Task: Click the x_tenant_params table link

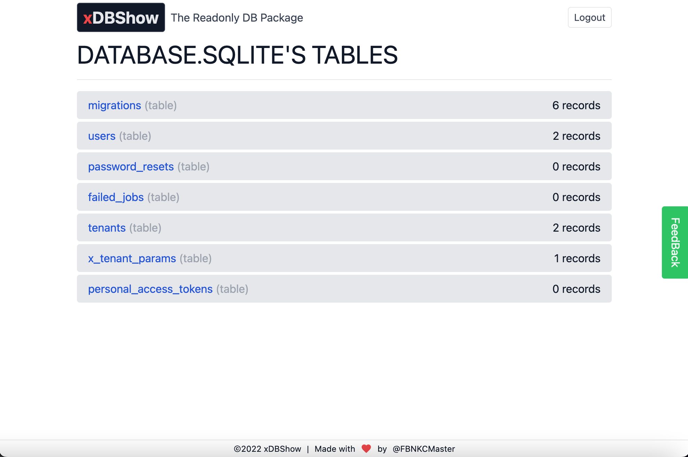Action: coord(131,258)
